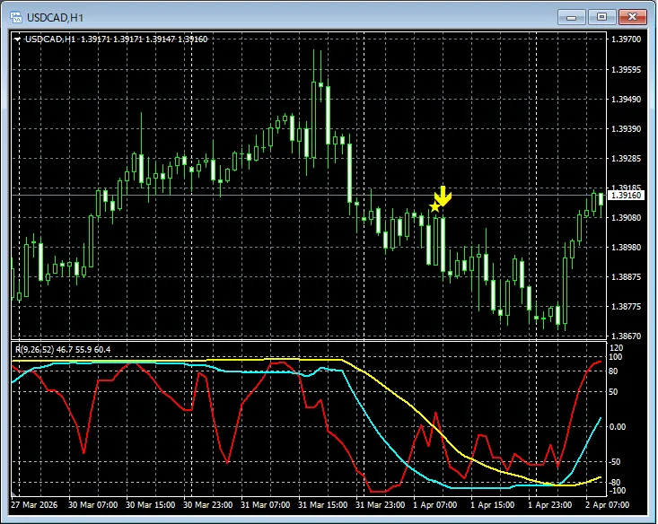Click the 31 Mar 23:00 time label
Image resolution: width=658 pixels, height=524 pixels.
click(x=381, y=504)
